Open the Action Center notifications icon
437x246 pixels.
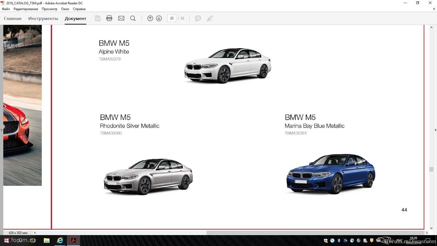pos(428,241)
